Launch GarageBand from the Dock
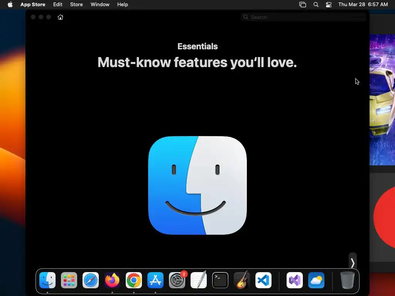 tap(242, 280)
